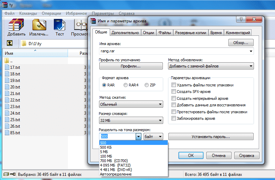Viewport: 275px width, 180px height.
Task: Switch to the Резервные копии tab
Action: click(x=191, y=33)
